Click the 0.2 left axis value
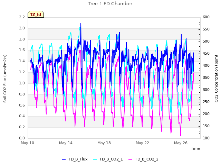 (22, 127)
